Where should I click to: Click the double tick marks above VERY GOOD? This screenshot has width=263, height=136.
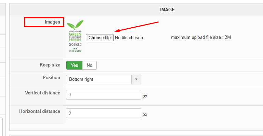pos(75,48)
